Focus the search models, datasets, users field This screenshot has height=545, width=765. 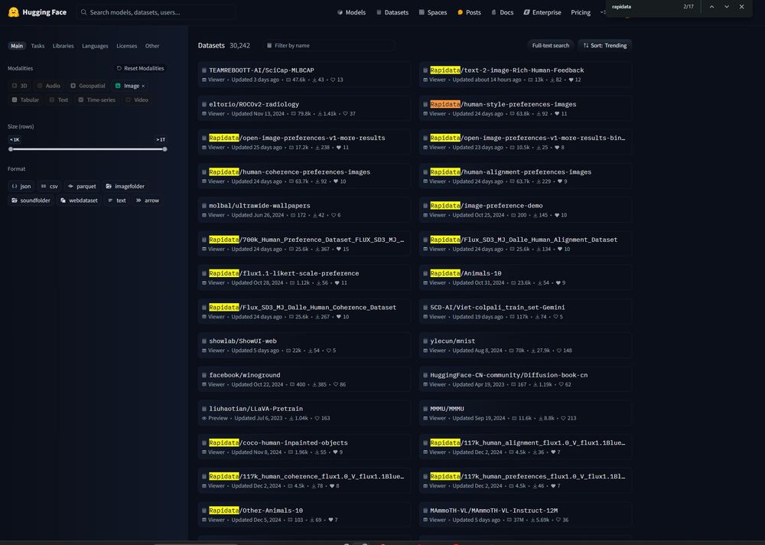point(157,12)
